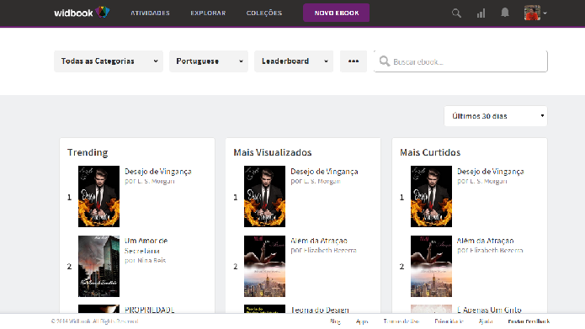Click the Mais Curtidos heading

[430, 152]
